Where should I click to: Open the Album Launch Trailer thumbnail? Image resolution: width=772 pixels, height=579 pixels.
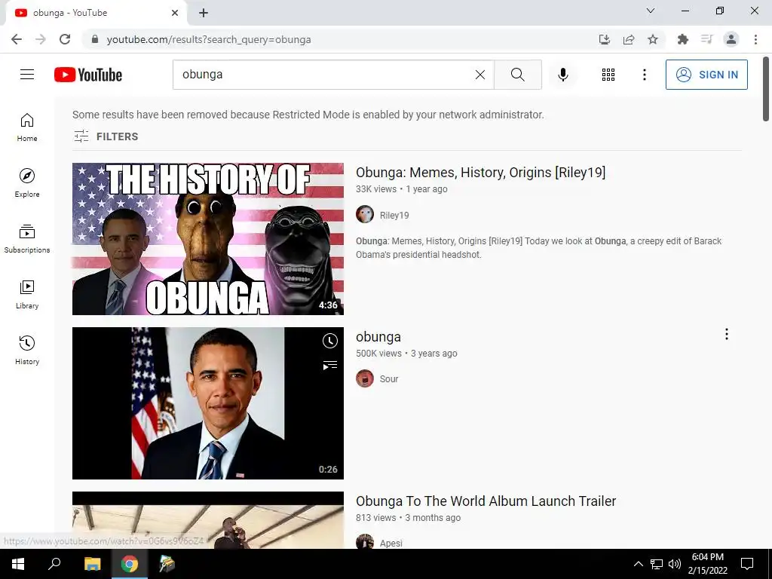coord(208,520)
